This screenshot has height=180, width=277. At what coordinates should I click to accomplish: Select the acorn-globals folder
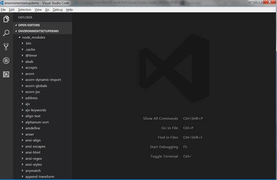[x=36, y=86]
